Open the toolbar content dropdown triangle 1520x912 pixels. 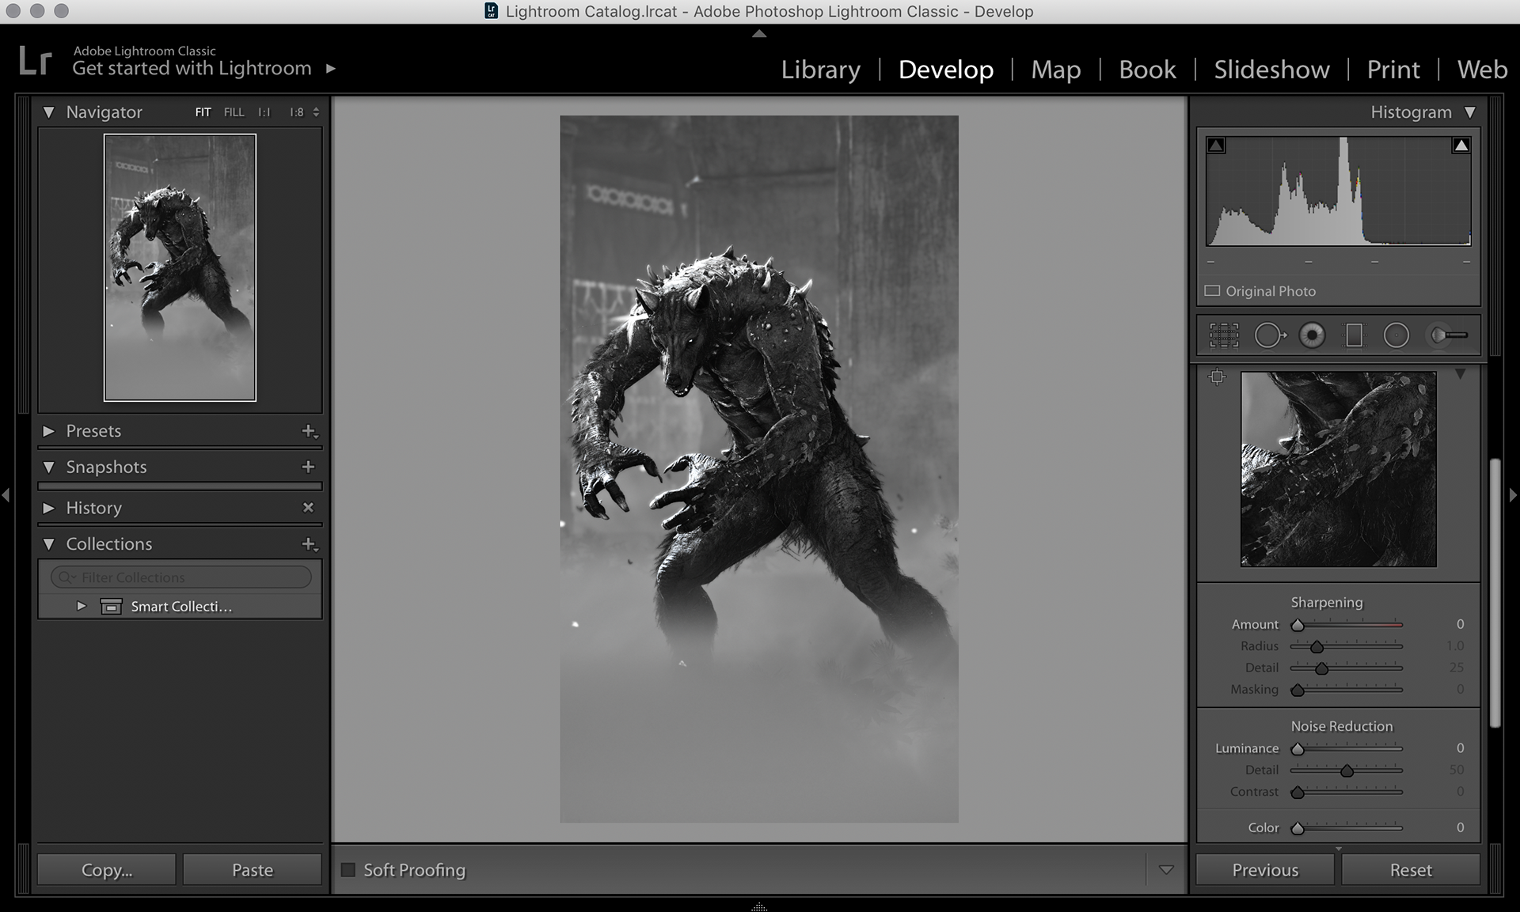(x=1166, y=870)
